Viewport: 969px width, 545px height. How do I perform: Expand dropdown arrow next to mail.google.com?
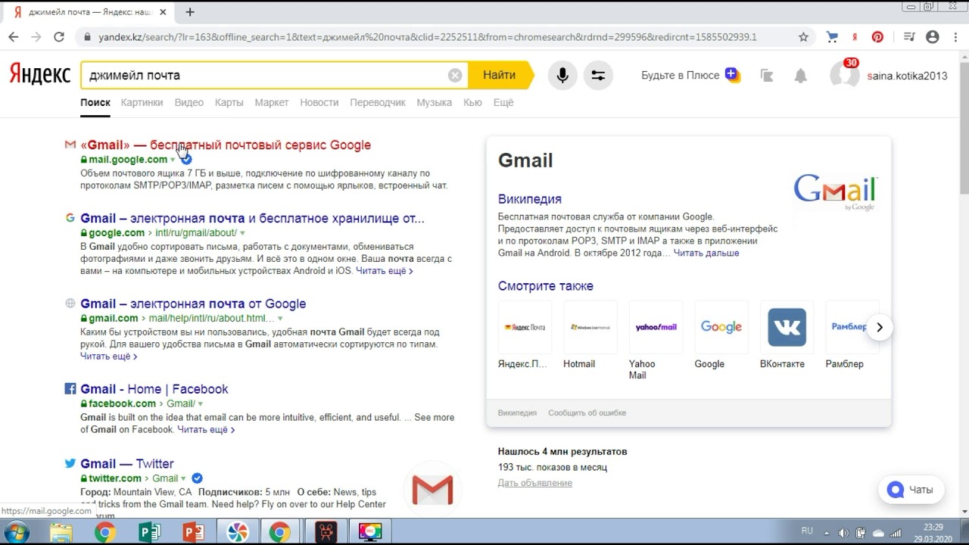173,160
